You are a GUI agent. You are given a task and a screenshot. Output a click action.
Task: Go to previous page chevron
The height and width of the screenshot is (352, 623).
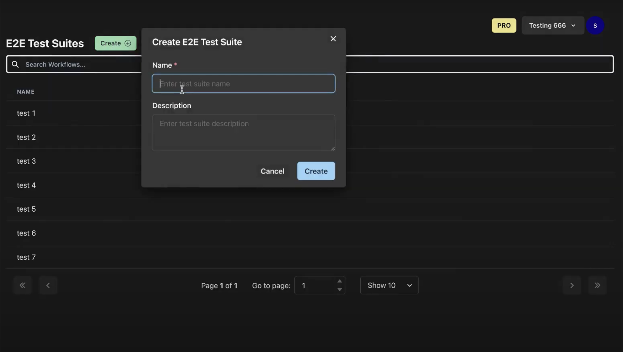coord(48,285)
